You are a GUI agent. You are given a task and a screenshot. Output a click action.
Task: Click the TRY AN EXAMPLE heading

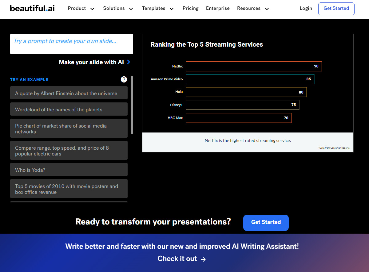(29, 80)
